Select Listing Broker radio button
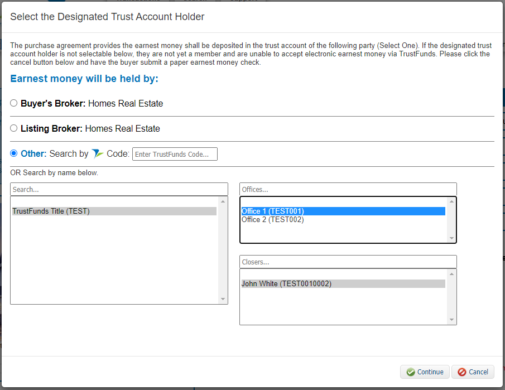Screen dimensions: 505x390 pos(13,128)
